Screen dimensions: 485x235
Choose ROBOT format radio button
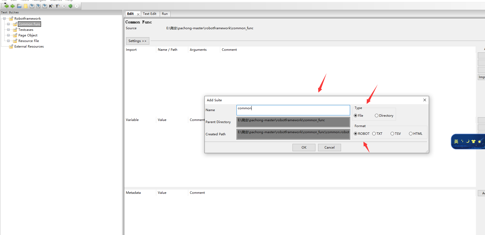coord(355,133)
